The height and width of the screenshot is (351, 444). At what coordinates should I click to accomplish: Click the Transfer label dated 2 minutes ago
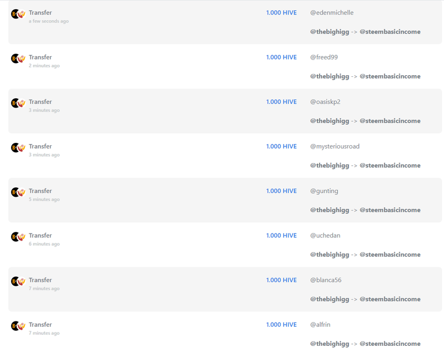tap(40, 57)
